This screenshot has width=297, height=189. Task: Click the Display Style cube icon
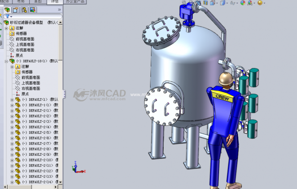tap(222, 3)
